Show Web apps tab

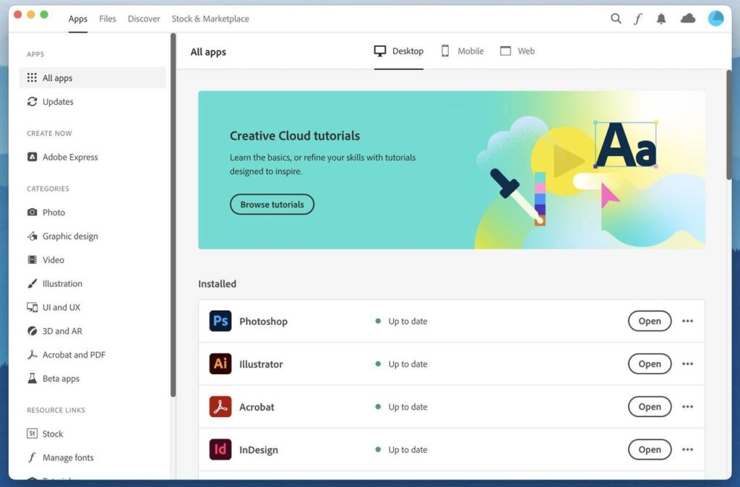click(x=517, y=51)
